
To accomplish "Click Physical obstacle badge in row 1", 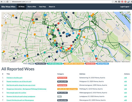I will pos(62,78).
